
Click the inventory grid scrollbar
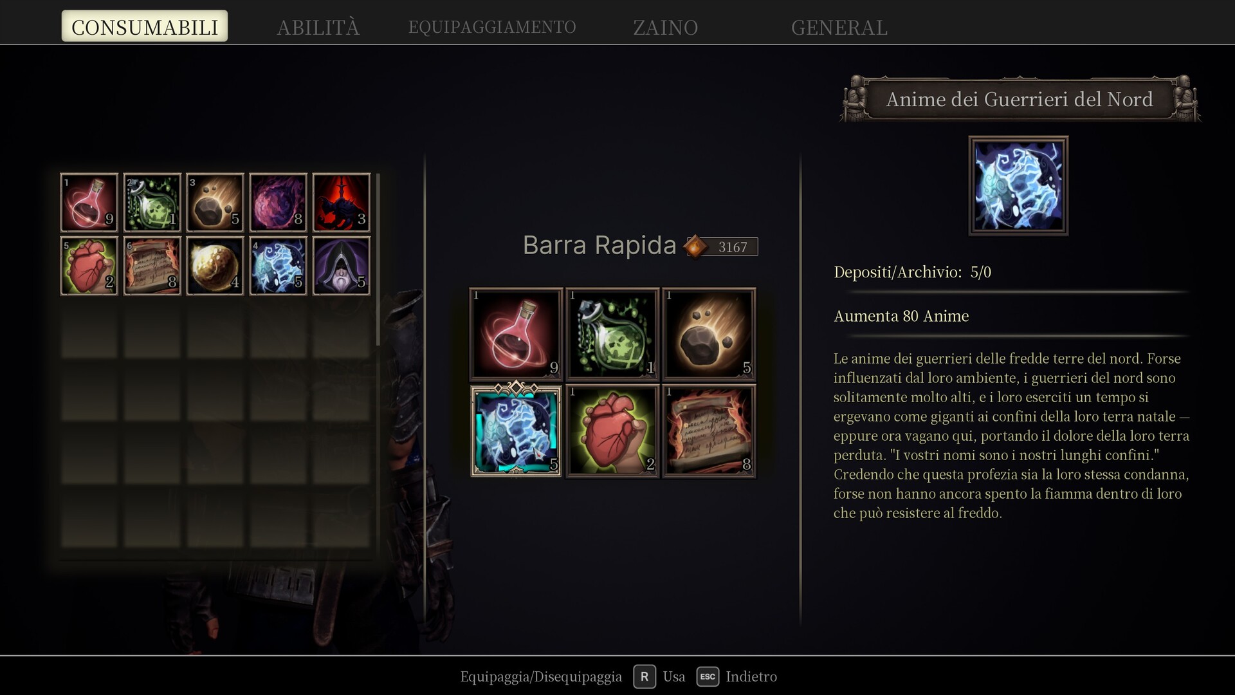pyautogui.click(x=378, y=259)
